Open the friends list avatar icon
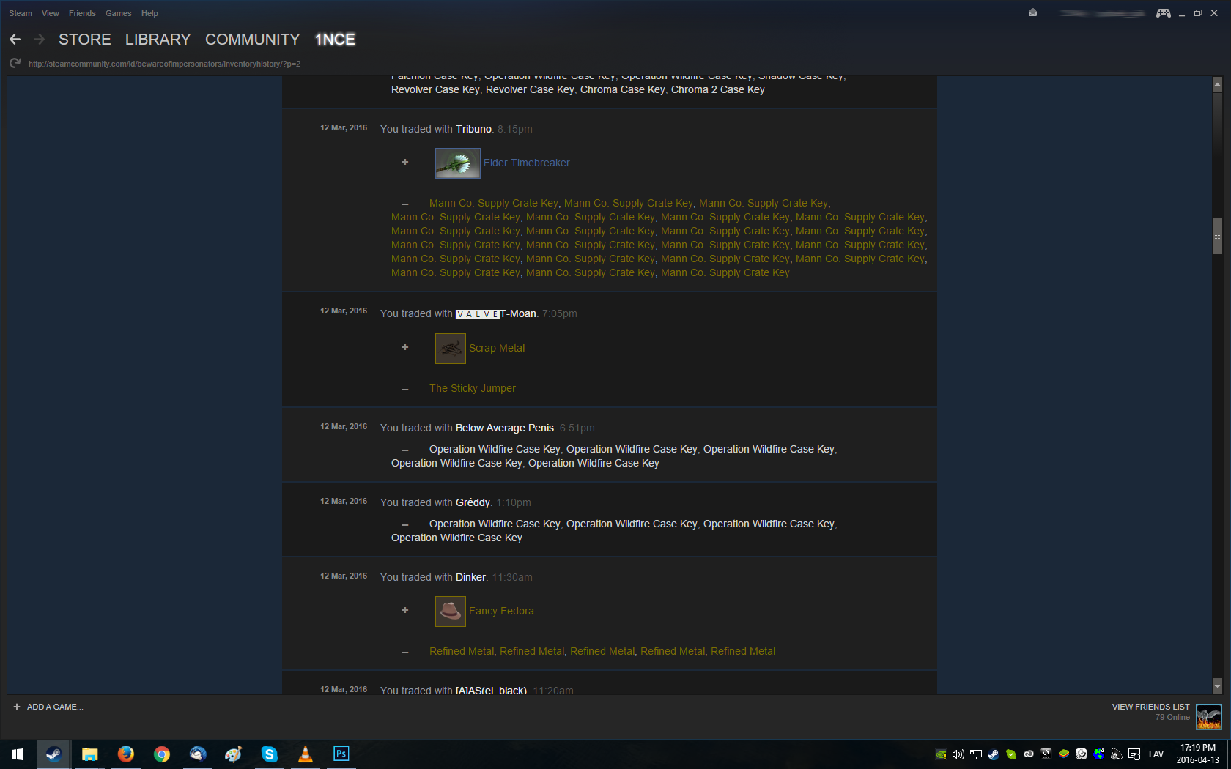The width and height of the screenshot is (1231, 769). pos(1208,716)
